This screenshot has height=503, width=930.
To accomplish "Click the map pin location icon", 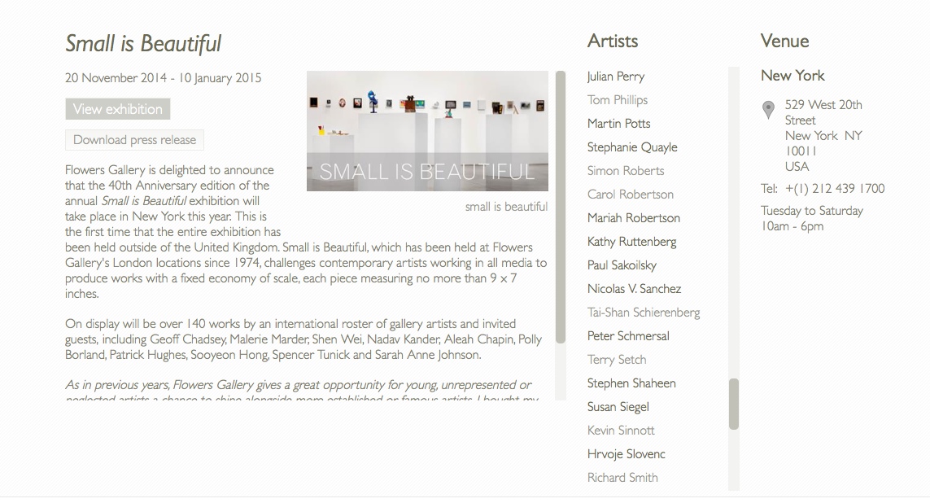I will 768,110.
